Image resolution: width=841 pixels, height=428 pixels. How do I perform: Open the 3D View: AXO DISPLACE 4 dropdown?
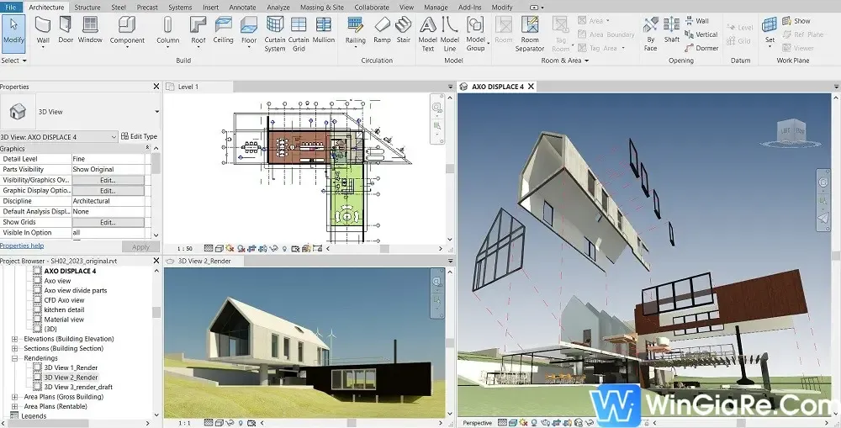point(59,137)
